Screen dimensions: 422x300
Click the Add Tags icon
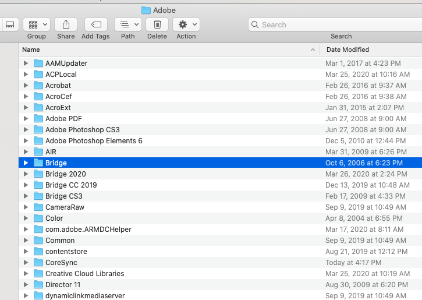[95, 24]
